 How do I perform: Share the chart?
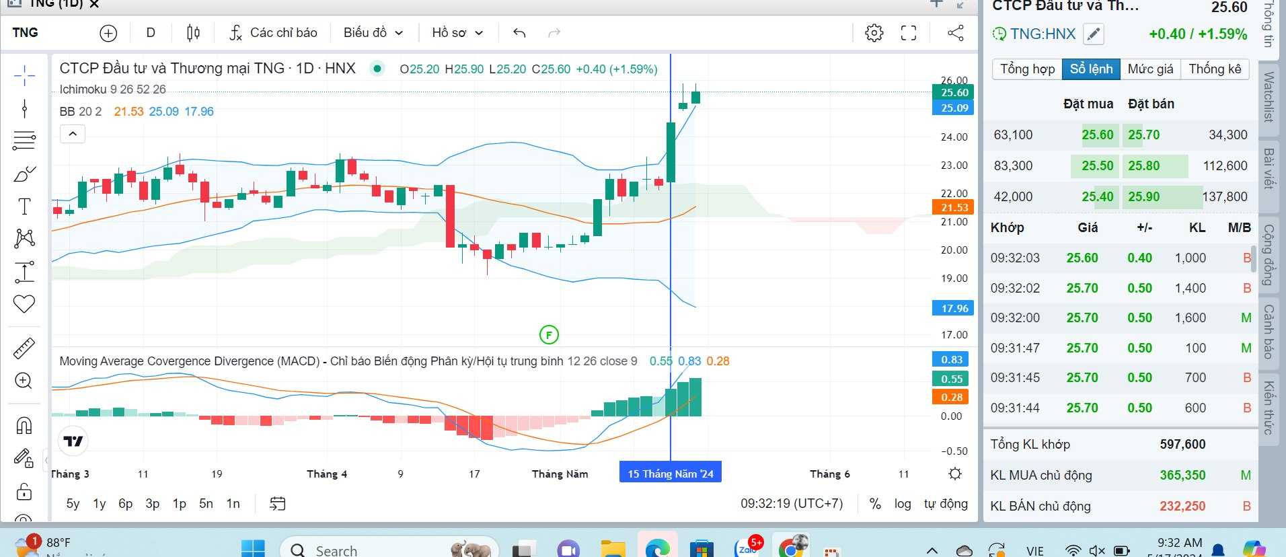pos(956,33)
